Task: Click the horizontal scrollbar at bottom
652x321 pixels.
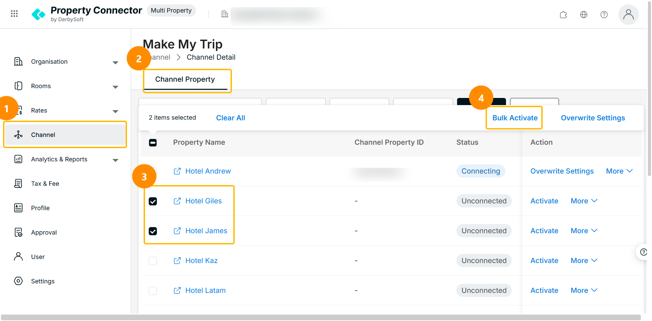Action: (321, 317)
